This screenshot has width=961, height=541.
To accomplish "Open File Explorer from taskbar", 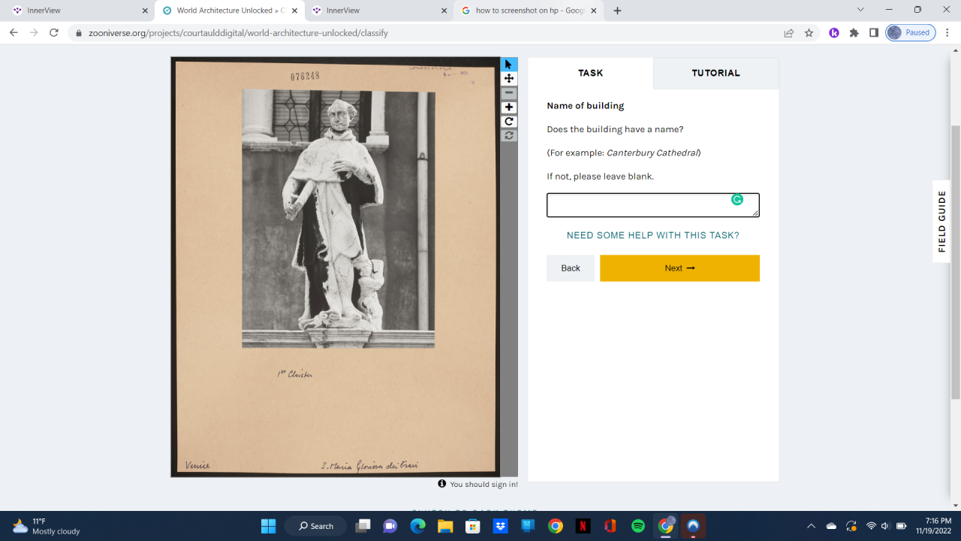I will coord(445,526).
